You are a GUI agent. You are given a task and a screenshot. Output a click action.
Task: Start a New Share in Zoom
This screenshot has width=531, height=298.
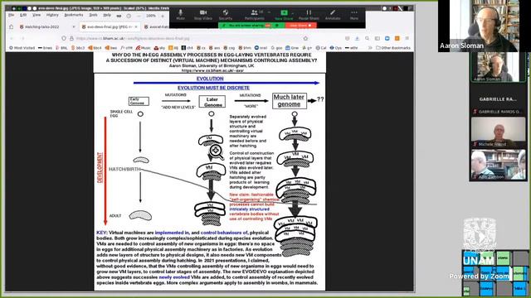pyautogui.click(x=284, y=15)
